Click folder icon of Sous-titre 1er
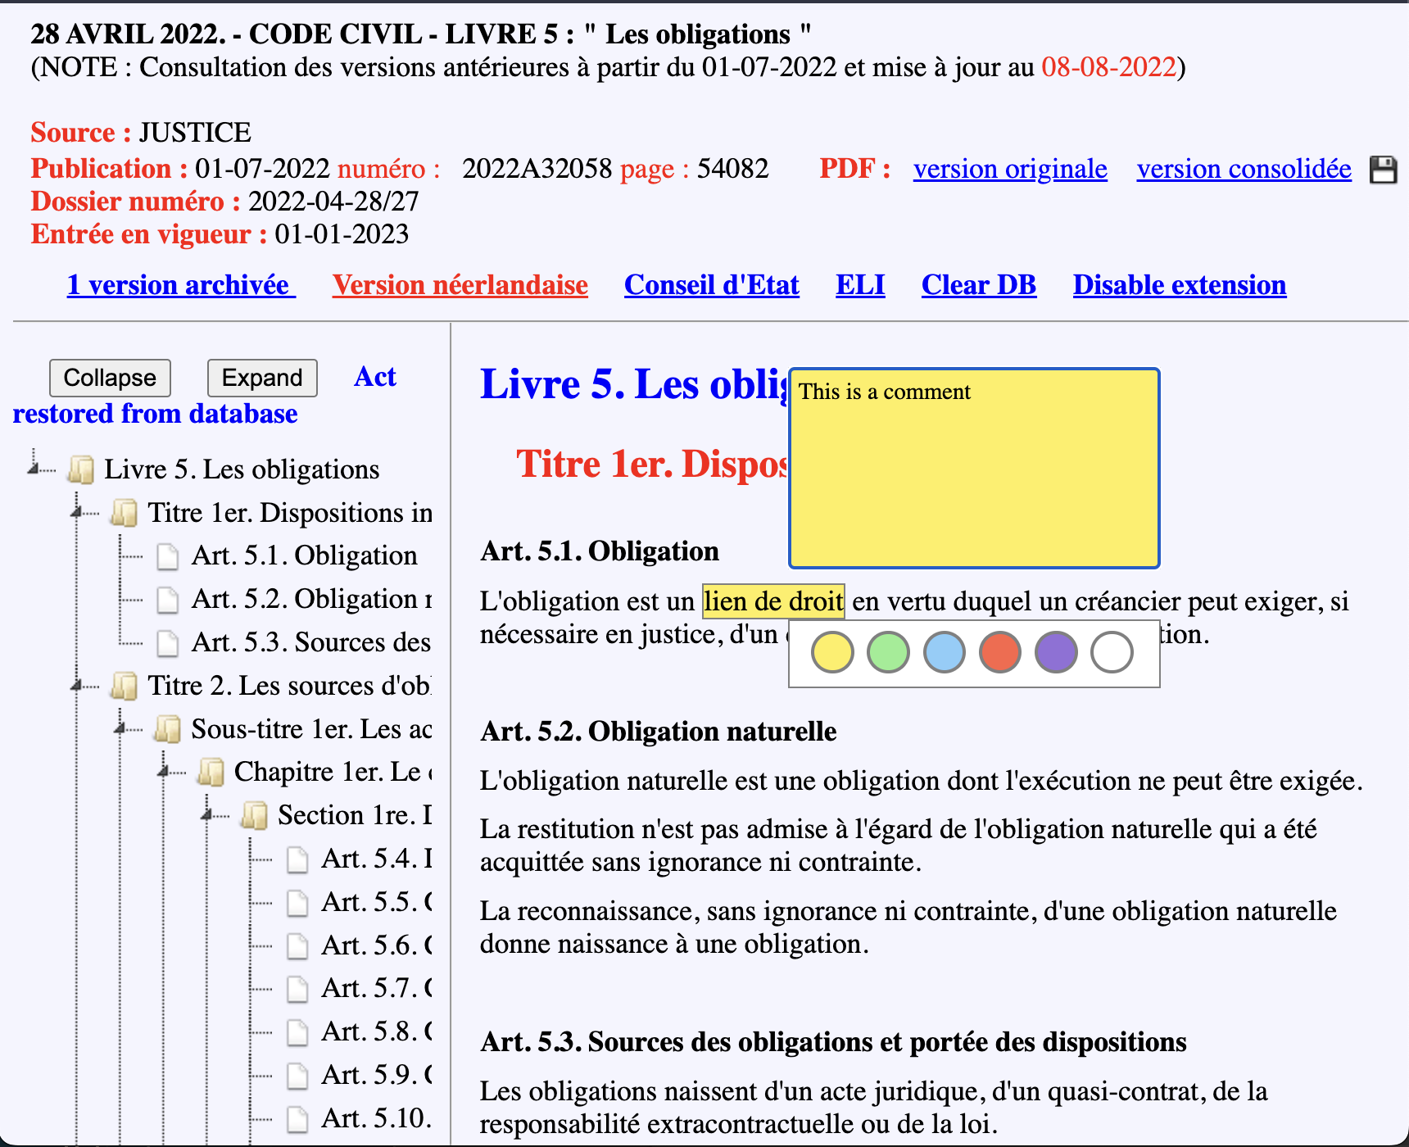 168,729
